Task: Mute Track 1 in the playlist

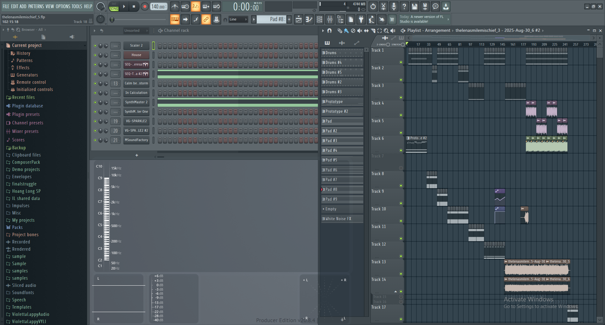Action: (x=401, y=62)
